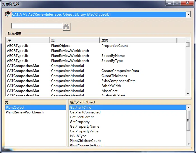Sort by the 类 column header
The height and width of the screenshot is (153, 196).
click(x=74, y=40)
